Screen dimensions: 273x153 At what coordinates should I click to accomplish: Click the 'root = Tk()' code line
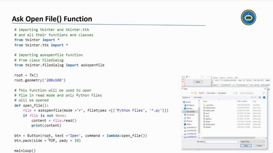click(26, 75)
